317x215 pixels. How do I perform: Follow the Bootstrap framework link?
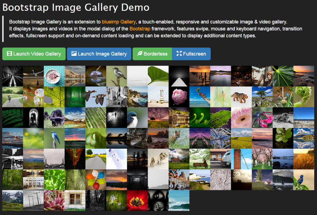(x=140, y=29)
